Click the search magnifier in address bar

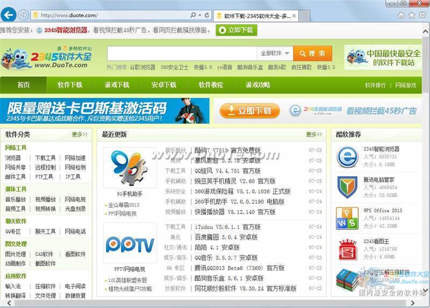click(193, 15)
